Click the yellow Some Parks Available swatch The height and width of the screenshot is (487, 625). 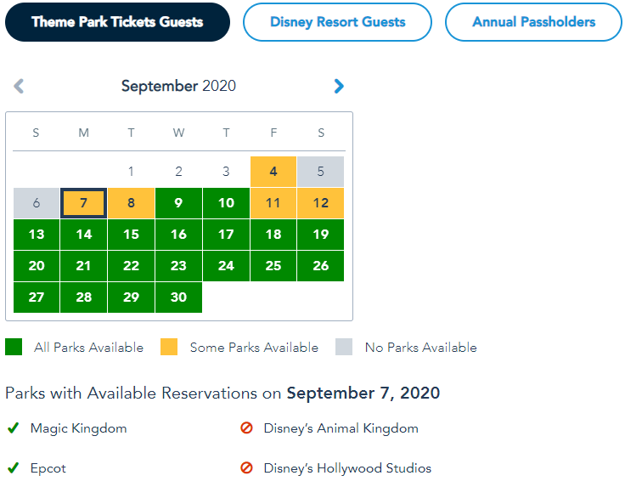169,347
